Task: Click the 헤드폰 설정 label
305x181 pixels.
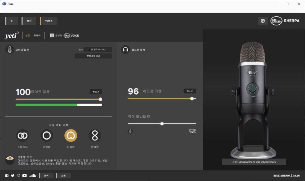Action: click(138, 50)
